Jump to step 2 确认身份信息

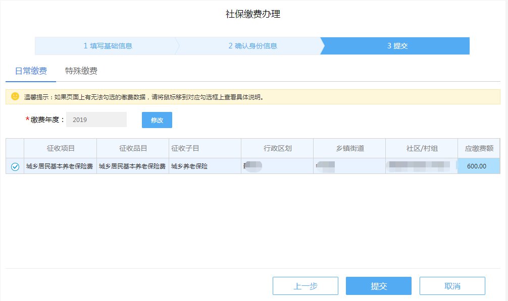(x=252, y=46)
